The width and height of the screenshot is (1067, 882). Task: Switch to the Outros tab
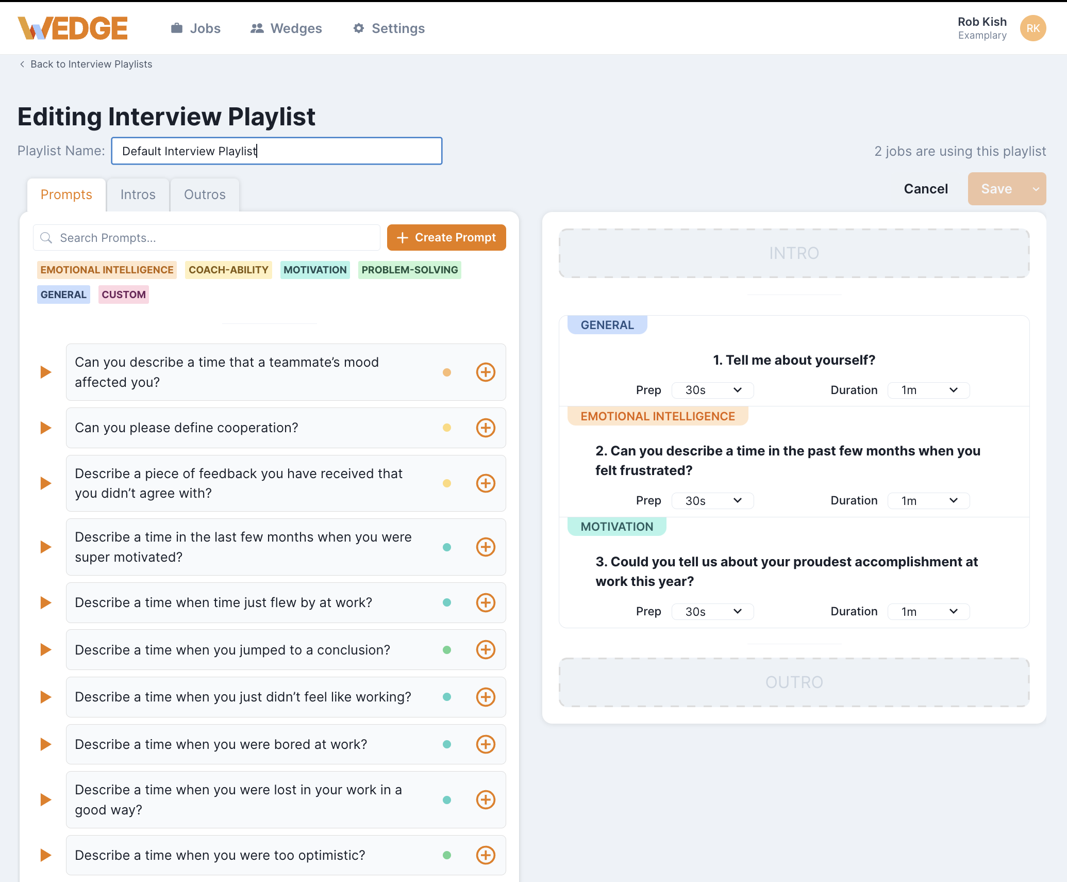coord(205,194)
